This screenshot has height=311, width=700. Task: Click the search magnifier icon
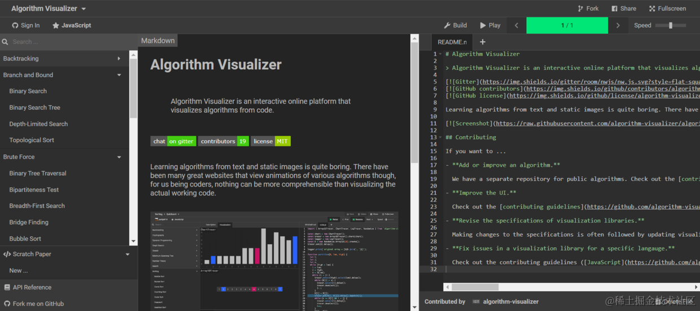tap(5, 42)
